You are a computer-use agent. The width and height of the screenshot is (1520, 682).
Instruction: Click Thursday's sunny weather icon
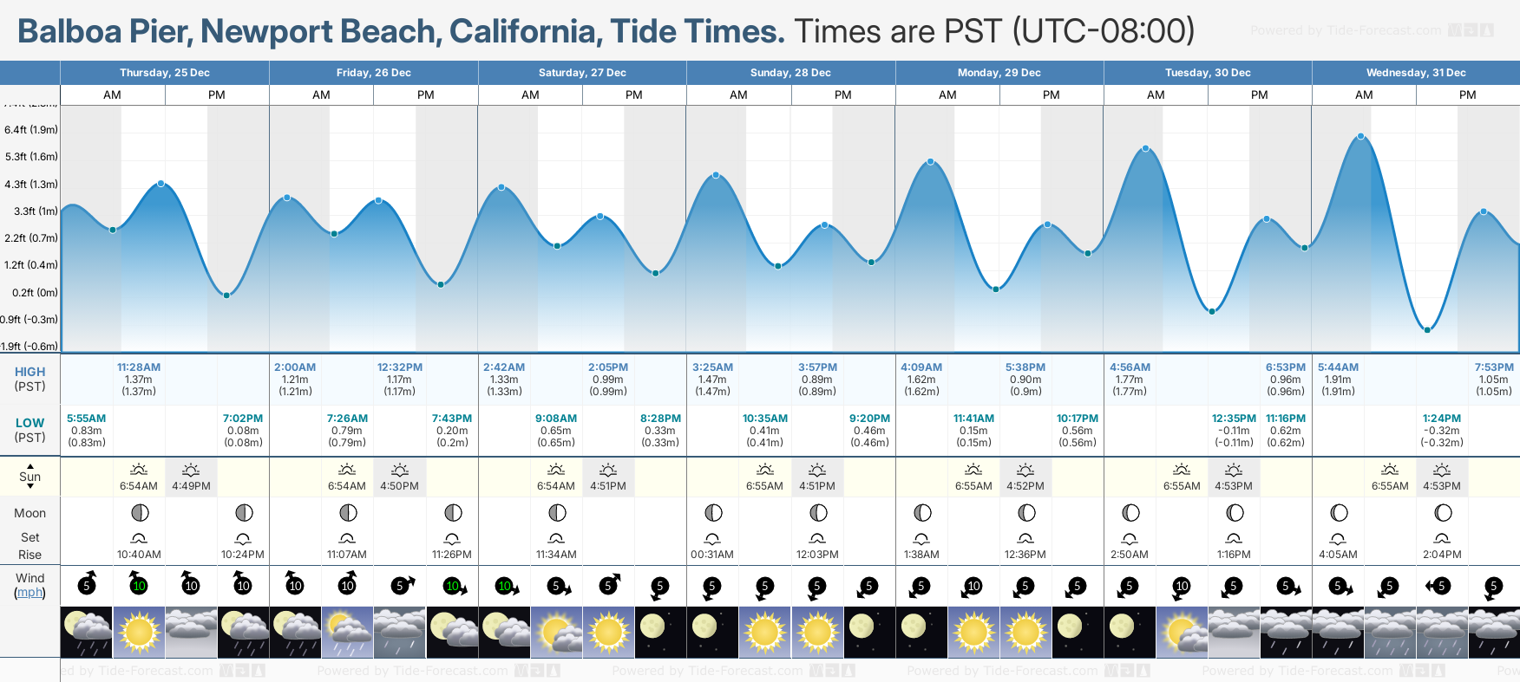tap(139, 632)
